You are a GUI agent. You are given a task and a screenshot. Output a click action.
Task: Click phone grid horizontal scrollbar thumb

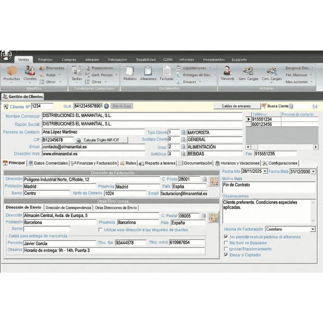tap(255, 147)
